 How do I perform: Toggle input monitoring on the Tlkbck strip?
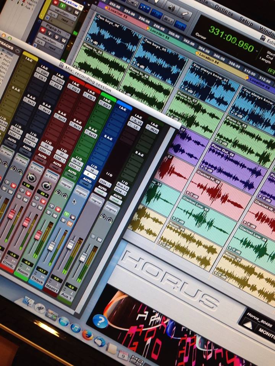click(66, 213)
